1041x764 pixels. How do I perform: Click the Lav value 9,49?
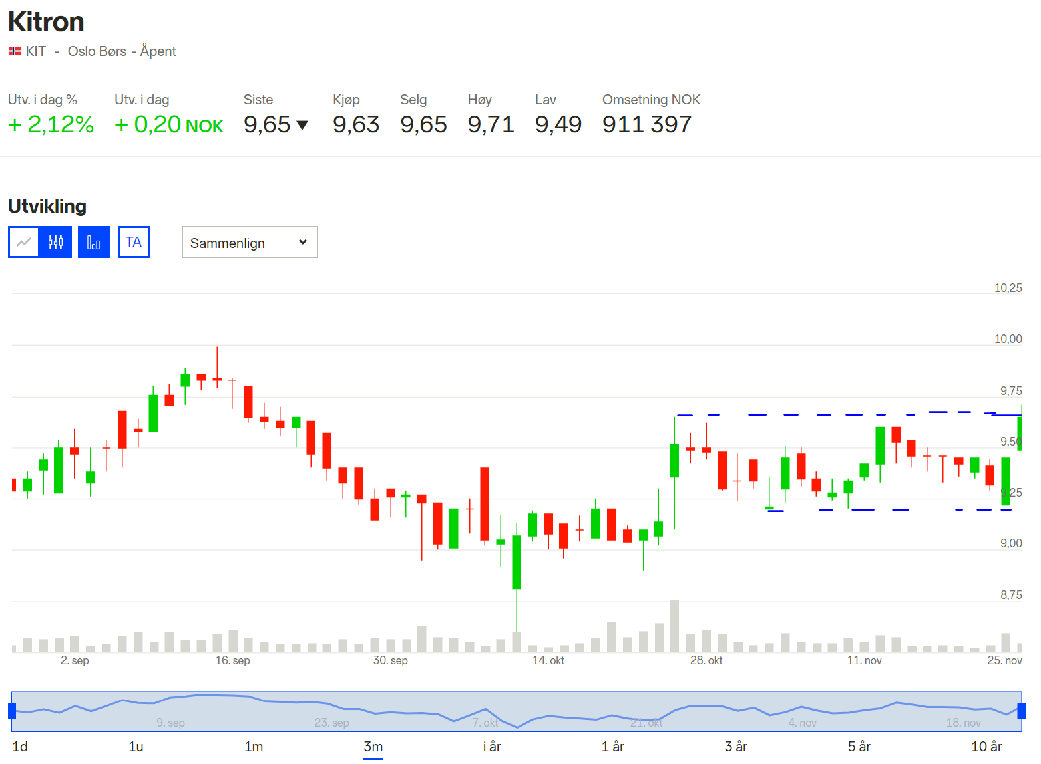[x=558, y=124]
